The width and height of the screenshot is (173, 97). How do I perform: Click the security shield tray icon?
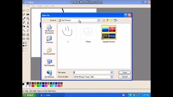(131, 95)
